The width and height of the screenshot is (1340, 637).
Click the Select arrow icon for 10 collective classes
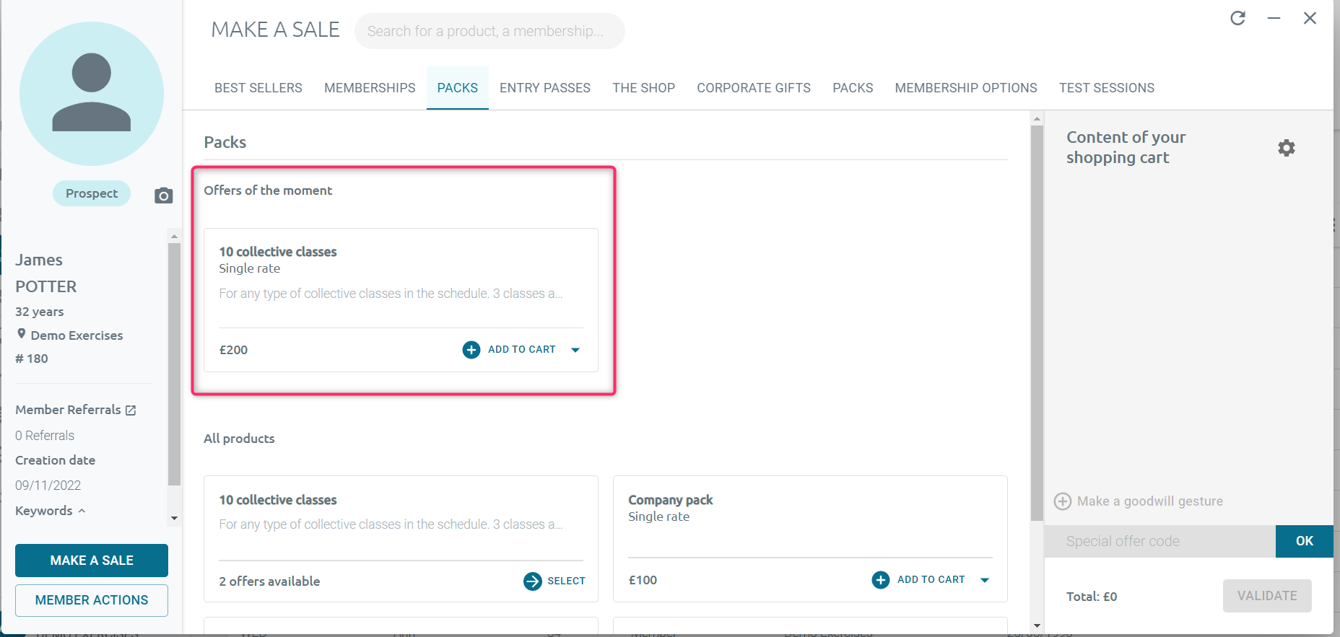[532, 581]
